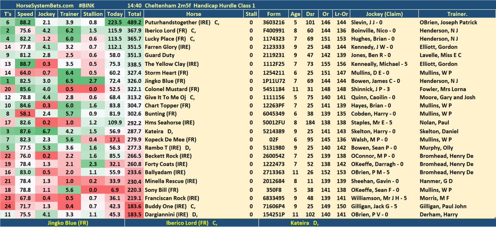Select trainer Moore, Gary and Josh
The height and width of the screenshot is (227, 496).
[447, 97]
